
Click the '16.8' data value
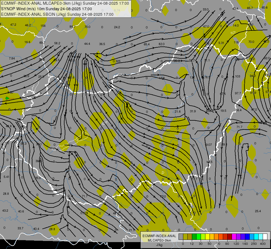tap(162, 78)
